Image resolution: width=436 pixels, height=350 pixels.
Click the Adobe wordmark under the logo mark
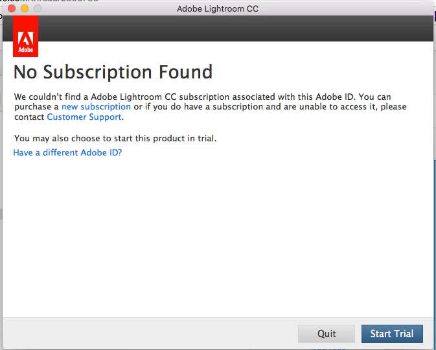(25, 50)
